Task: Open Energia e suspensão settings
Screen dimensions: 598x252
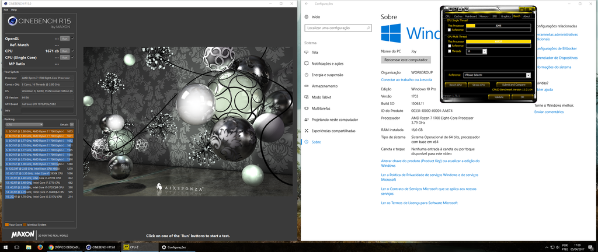Action: click(x=327, y=75)
